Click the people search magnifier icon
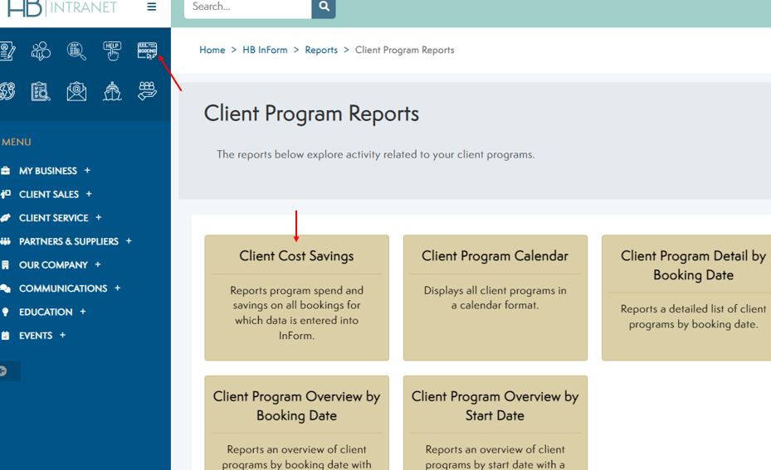Image resolution: width=771 pixels, height=470 pixels. pos(76,51)
